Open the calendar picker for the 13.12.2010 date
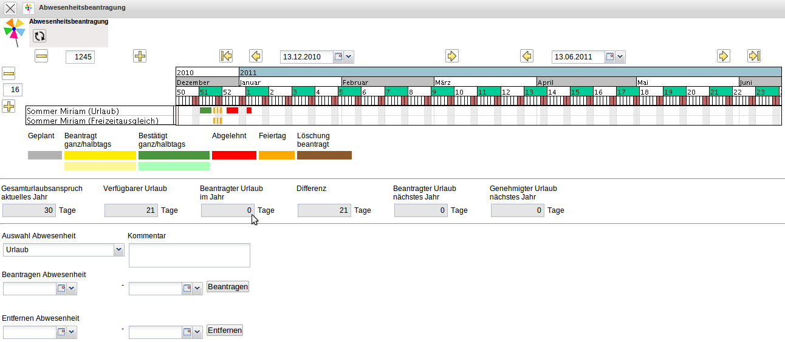The image size is (785, 342). click(339, 57)
